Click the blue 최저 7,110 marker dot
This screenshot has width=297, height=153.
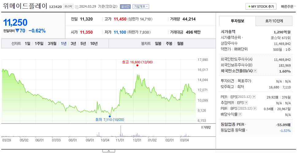click(x=110, y=116)
